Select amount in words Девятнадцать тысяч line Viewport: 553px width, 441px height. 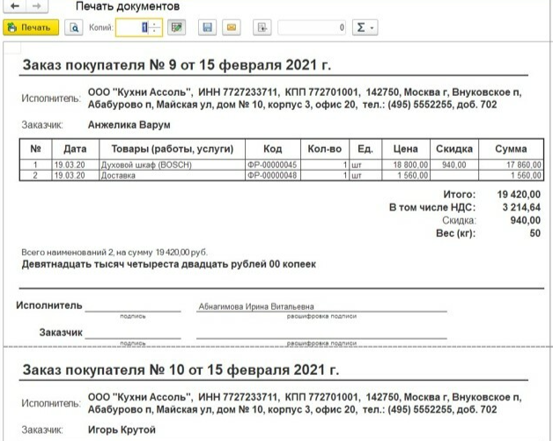coord(168,264)
